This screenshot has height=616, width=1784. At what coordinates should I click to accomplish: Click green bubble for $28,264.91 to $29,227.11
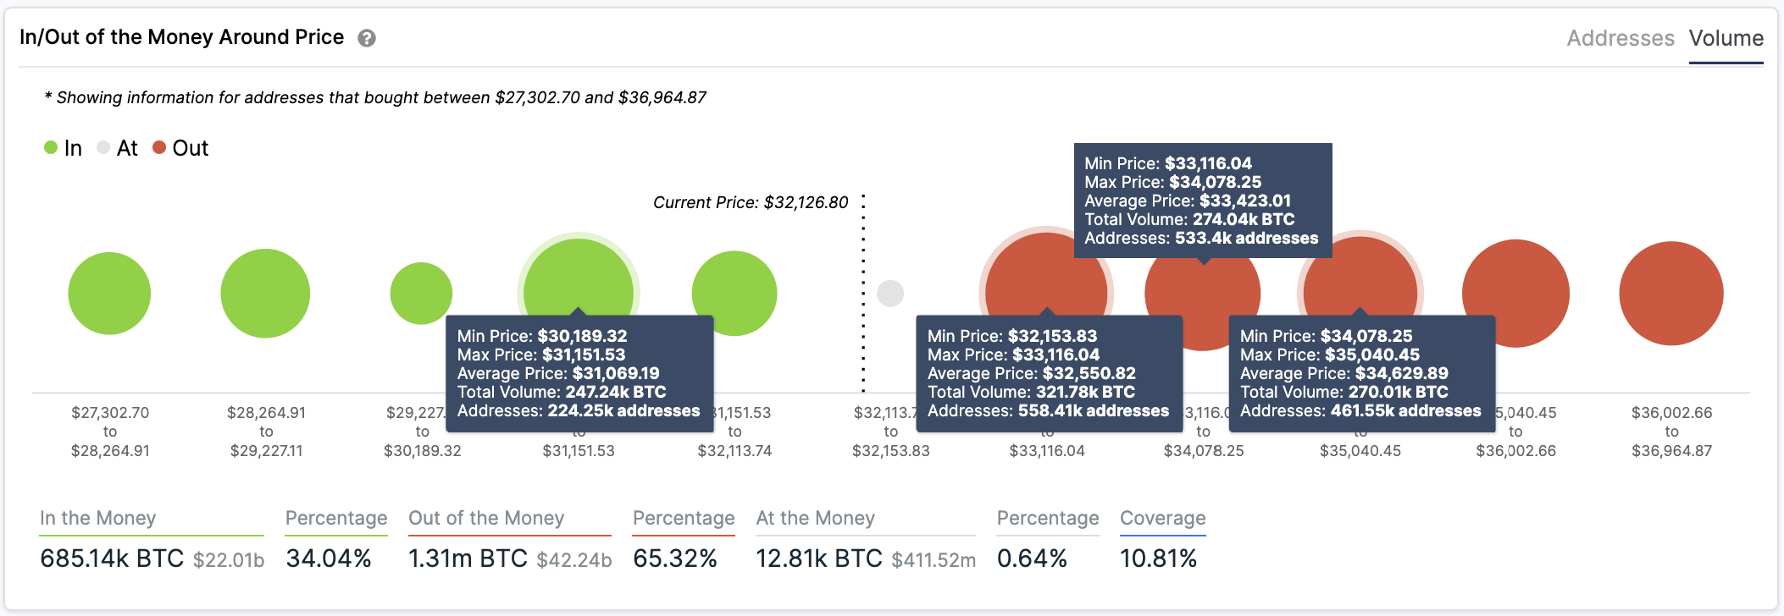(x=265, y=294)
